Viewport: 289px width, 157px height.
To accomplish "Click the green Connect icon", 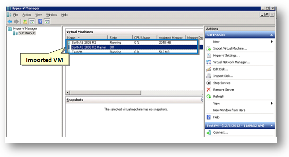I will tap(209, 133).
